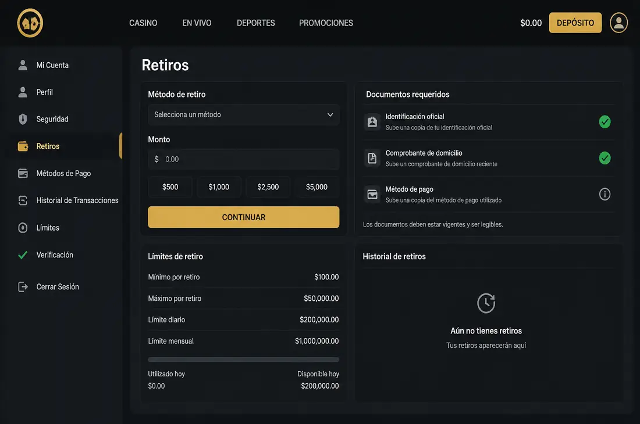Click the dollar sign in Monto field

point(157,159)
